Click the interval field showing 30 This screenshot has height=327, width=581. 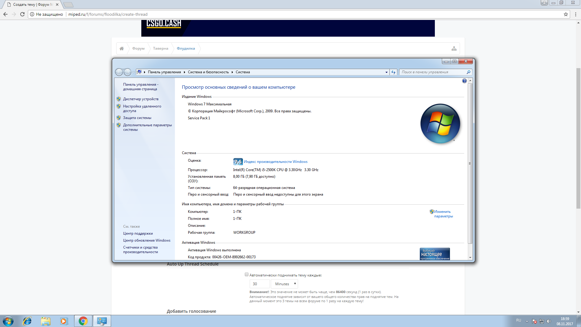260,284
